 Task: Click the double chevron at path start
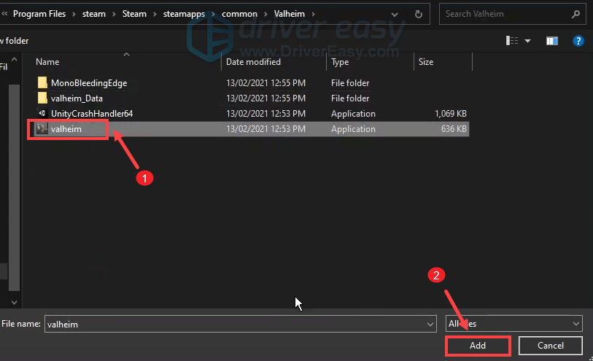tap(4, 14)
